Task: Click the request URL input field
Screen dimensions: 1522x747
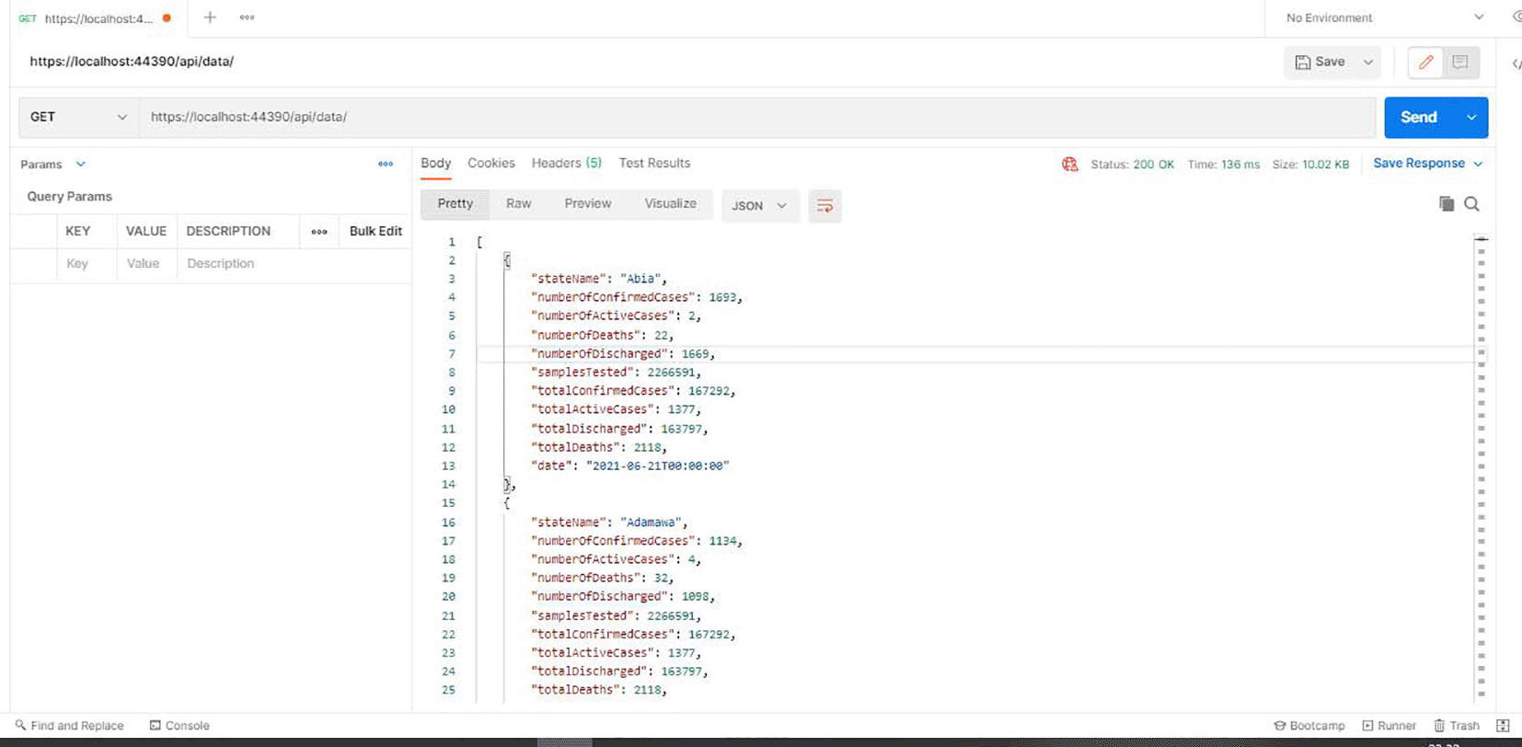Action: tap(756, 117)
